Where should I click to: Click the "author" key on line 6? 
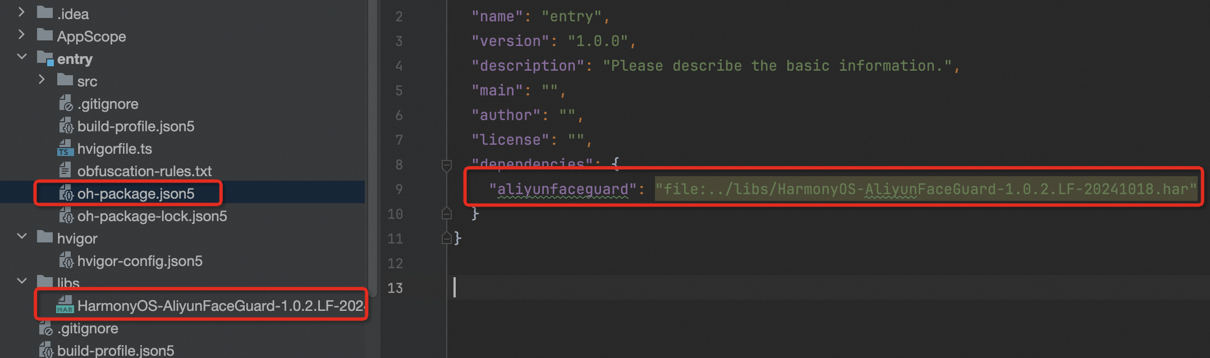point(506,115)
